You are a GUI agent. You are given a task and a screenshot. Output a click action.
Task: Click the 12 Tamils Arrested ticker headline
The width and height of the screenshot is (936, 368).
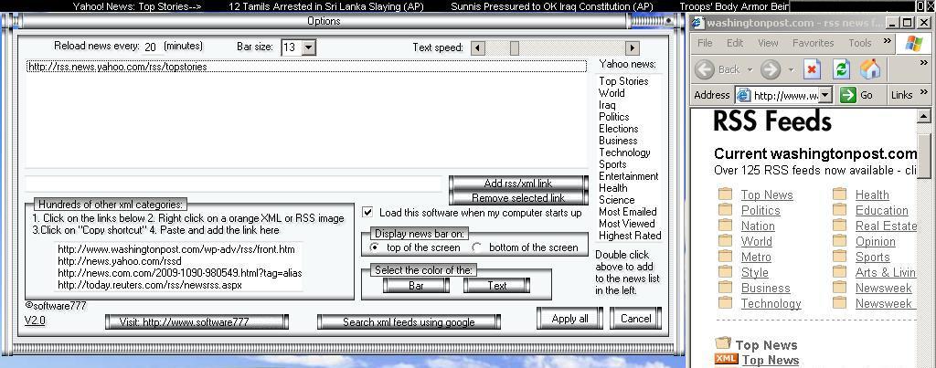[x=326, y=6]
